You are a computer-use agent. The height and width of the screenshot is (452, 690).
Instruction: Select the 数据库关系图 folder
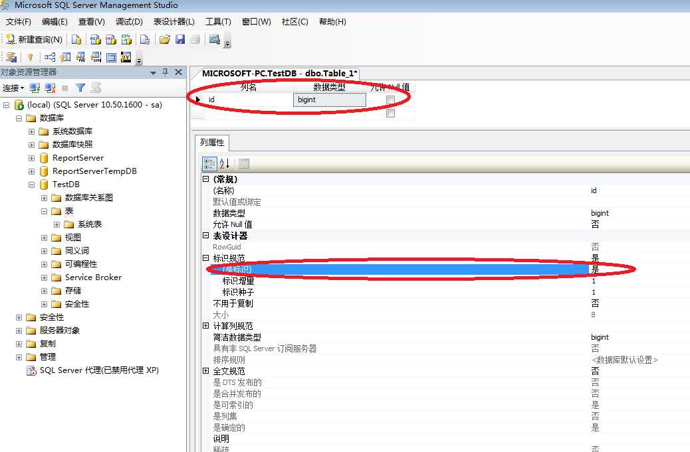(88, 198)
